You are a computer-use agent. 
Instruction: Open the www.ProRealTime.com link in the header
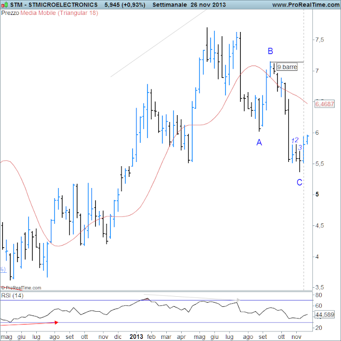[x=306, y=5]
